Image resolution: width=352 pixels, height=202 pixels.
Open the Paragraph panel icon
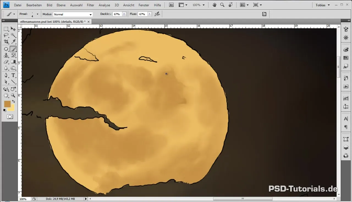point(346,127)
